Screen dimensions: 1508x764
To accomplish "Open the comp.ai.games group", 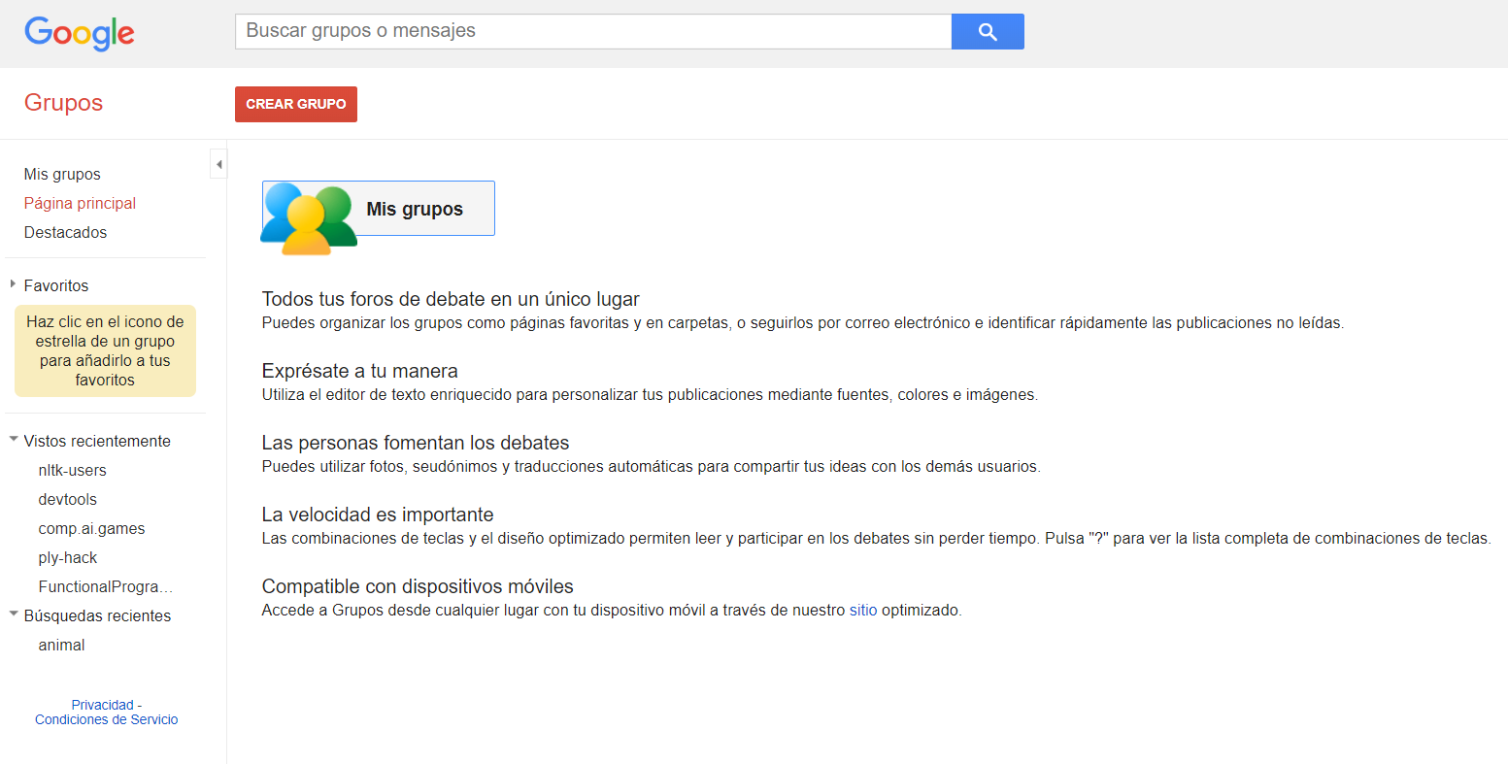I will (92, 528).
